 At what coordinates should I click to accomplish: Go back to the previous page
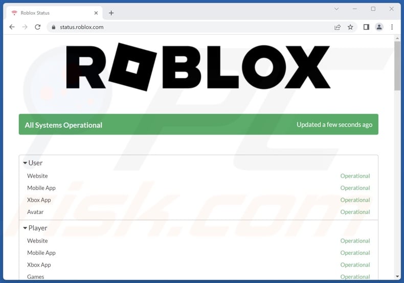point(12,27)
